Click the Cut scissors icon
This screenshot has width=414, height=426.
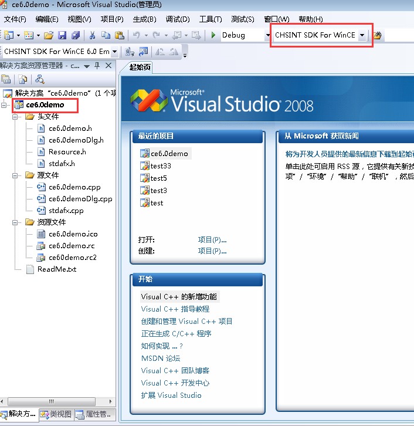tap(92, 35)
